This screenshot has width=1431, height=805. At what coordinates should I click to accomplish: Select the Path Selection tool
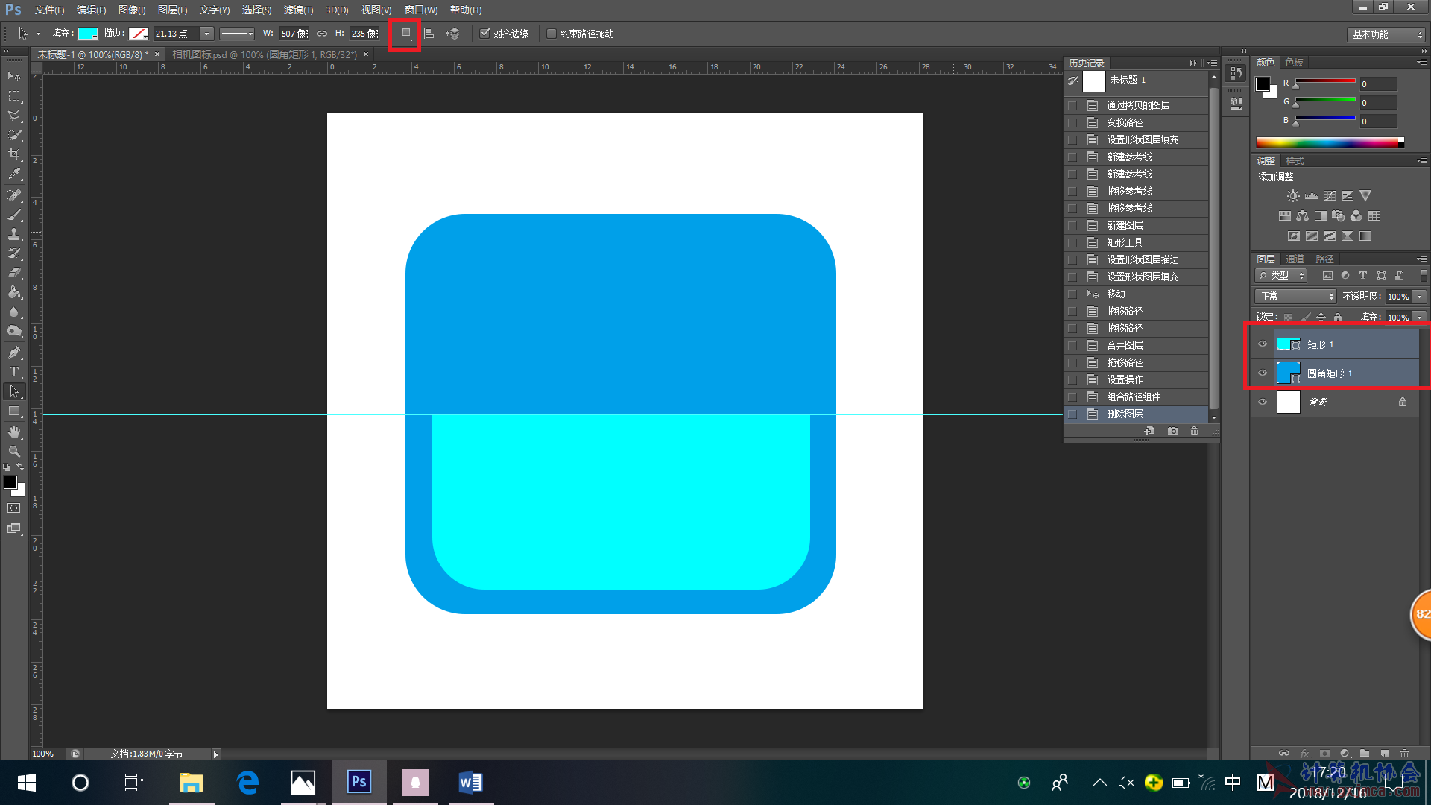coord(14,391)
